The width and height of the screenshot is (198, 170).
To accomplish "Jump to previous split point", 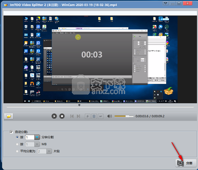I will tap(72, 116).
